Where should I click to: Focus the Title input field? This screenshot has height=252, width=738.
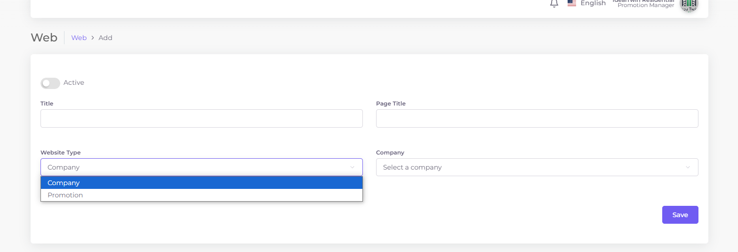201,119
